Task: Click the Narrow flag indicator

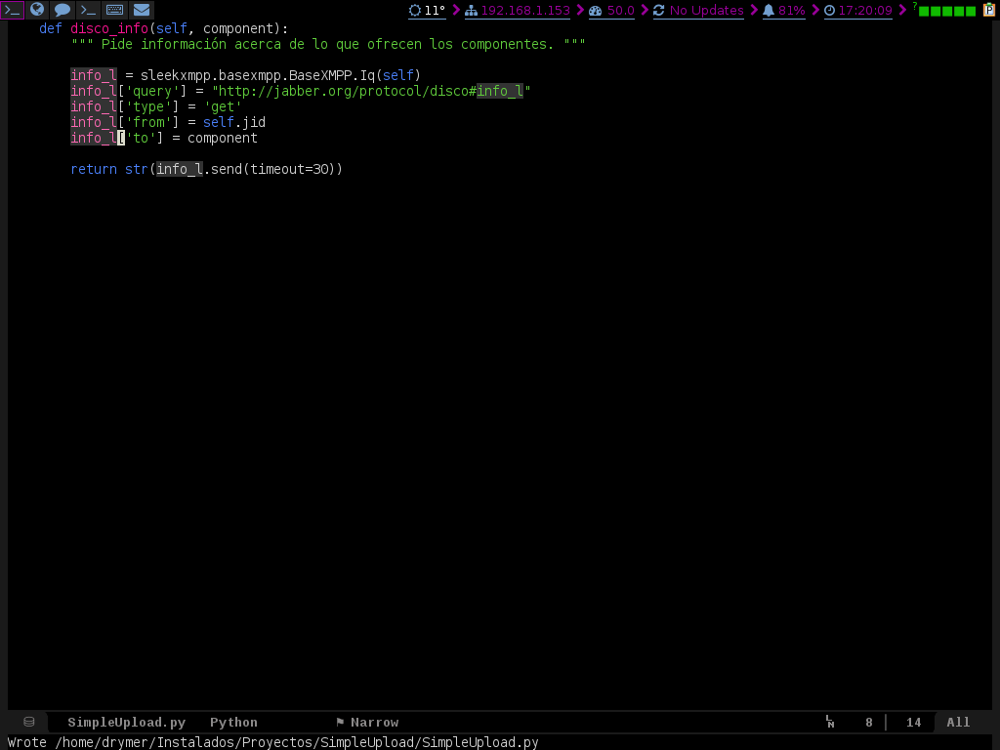Action: tap(367, 723)
